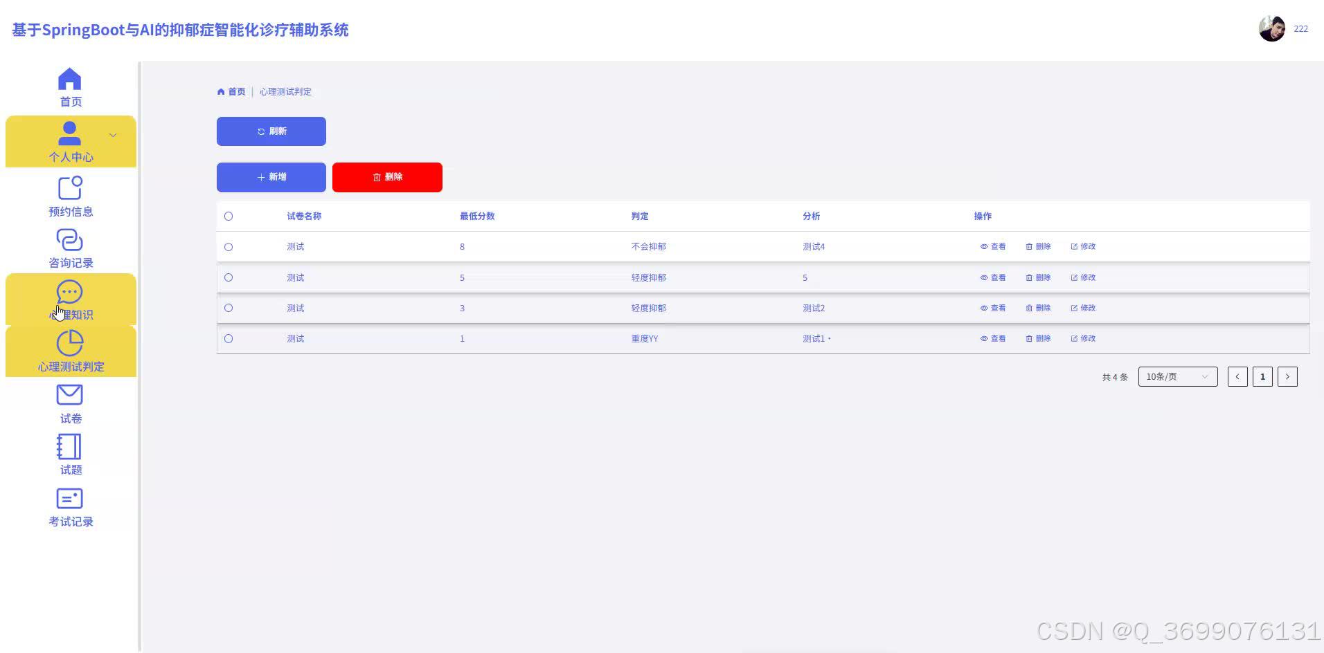
Task: Open 心理测试判定 pie chart icon
Action: pyautogui.click(x=69, y=343)
